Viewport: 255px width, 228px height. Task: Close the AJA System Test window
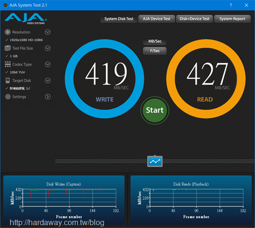pos(246,5)
